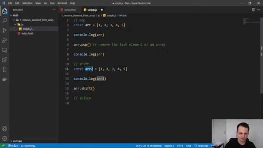Click line number 6 in gutter
Viewport: 263px width, 148px height.
(x=67, y=45)
